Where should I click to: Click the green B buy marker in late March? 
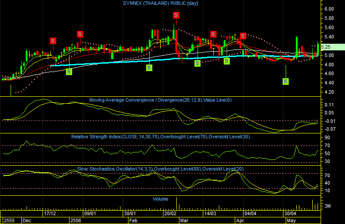point(227,61)
